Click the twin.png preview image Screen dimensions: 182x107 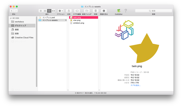137,41
